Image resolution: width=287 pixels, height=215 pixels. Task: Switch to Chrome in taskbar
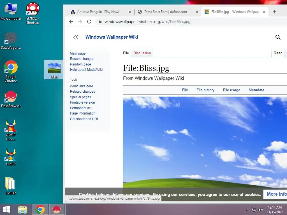40,209
